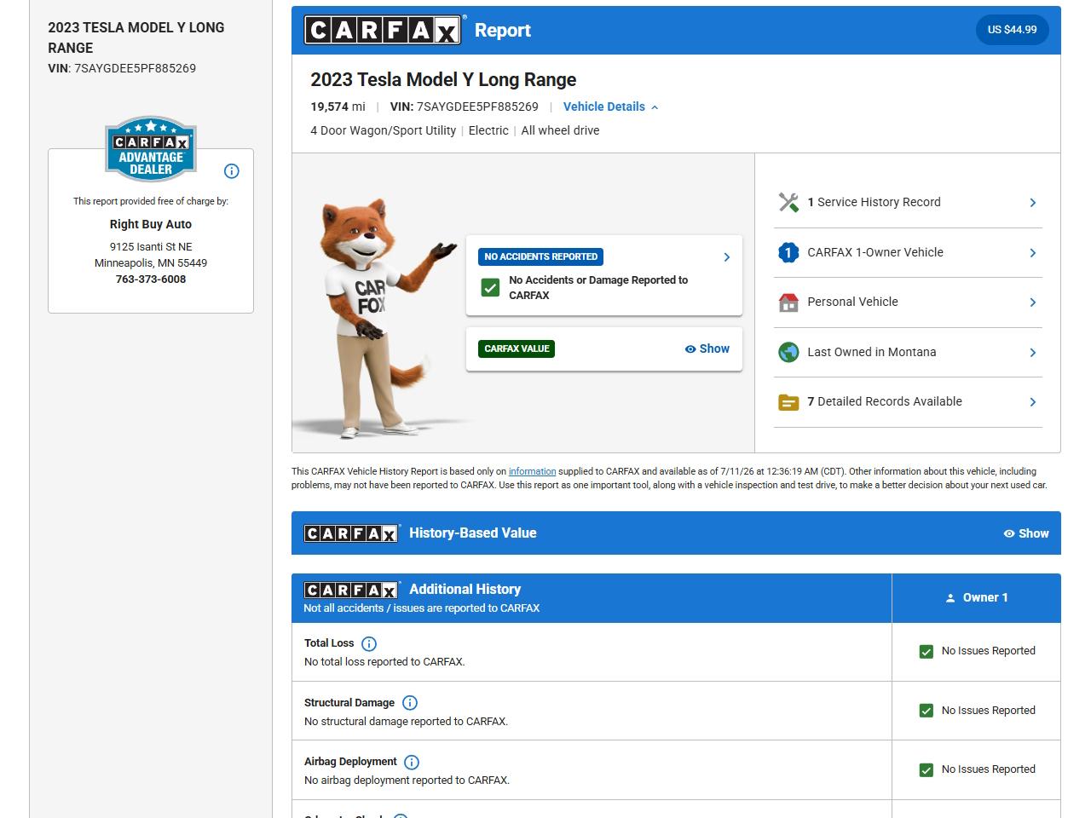Screen dimensions: 1091x818
Task: Click the globe Last Owned in Montana icon
Action: (x=788, y=352)
